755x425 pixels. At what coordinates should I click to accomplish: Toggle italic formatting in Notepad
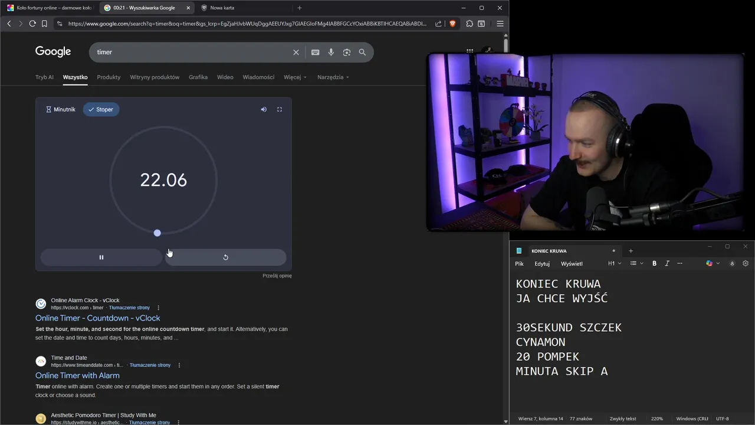(x=667, y=263)
